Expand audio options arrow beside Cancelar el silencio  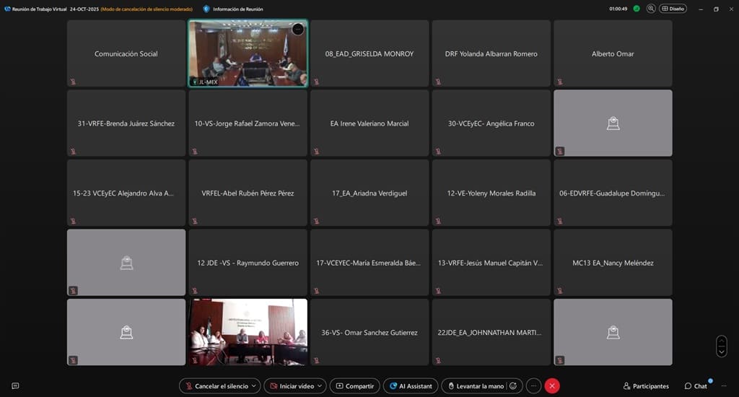(254, 386)
